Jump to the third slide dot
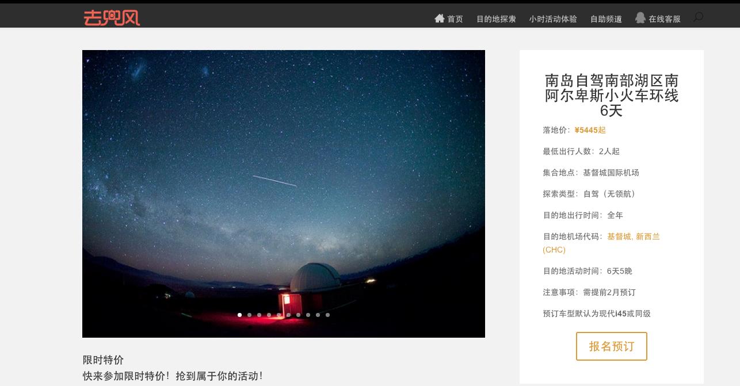 tap(259, 315)
